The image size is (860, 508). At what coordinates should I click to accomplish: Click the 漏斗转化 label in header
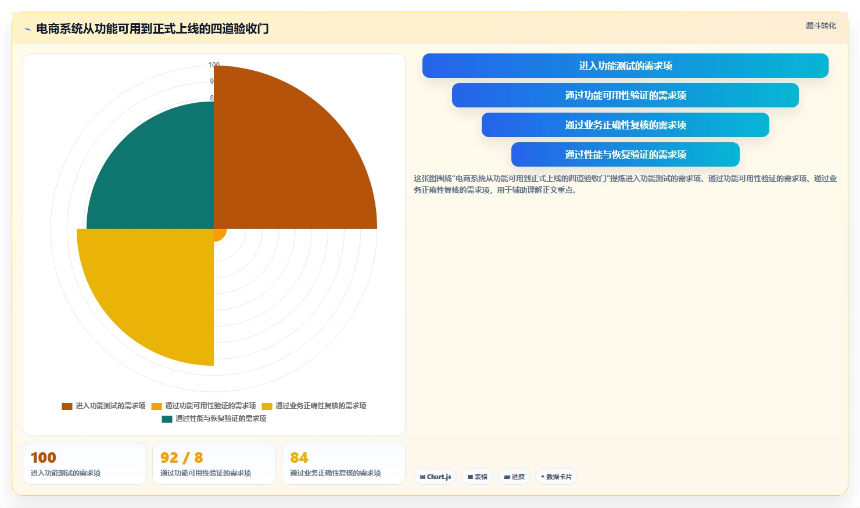[820, 26]
